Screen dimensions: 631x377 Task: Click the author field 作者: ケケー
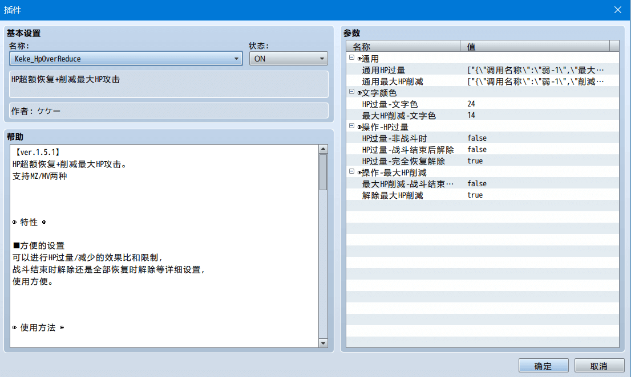[169, 111]
